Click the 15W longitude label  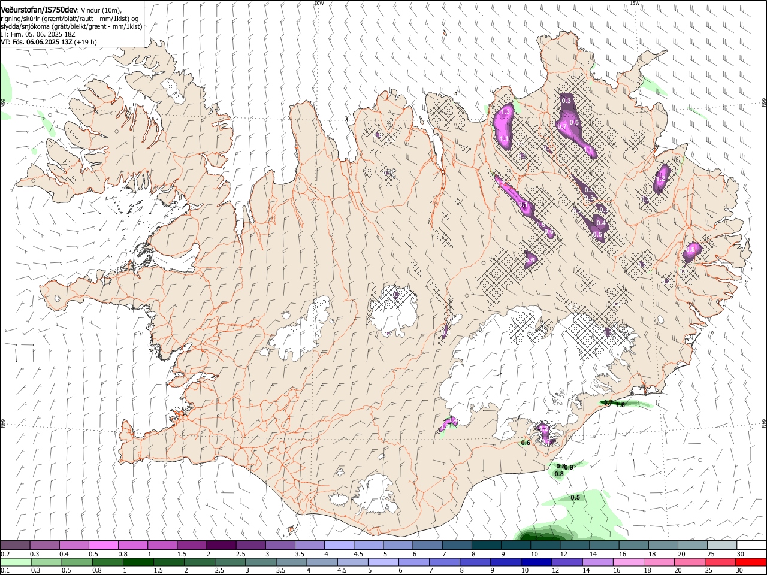pyautogui.click(x=635, y=3)
